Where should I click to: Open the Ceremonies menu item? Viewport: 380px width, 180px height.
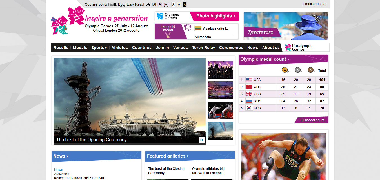click(x=231, y=48)
